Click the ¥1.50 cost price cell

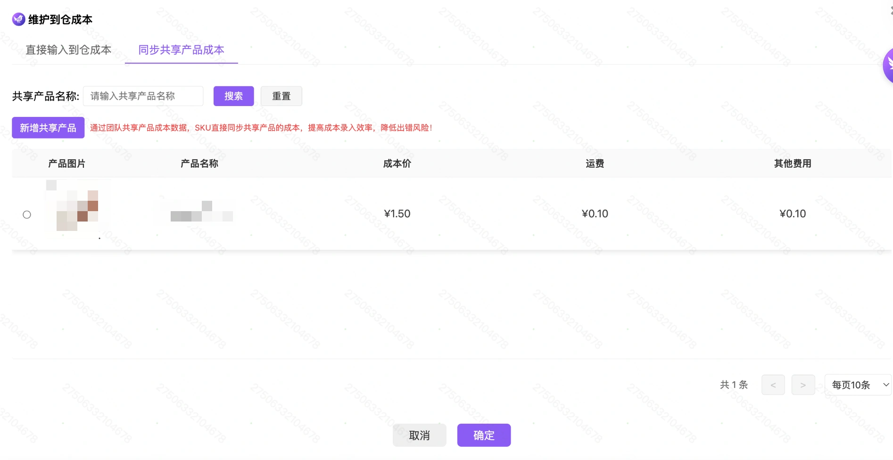pyautogui.click(x=397, y=214)
